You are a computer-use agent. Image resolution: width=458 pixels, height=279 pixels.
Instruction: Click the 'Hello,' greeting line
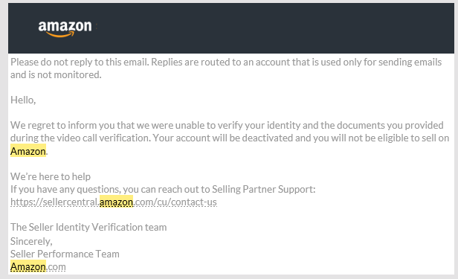coord(23,100)
